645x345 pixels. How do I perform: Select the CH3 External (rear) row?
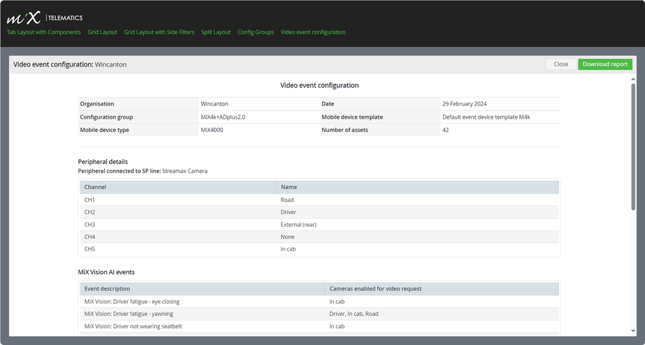coord(319,224)
